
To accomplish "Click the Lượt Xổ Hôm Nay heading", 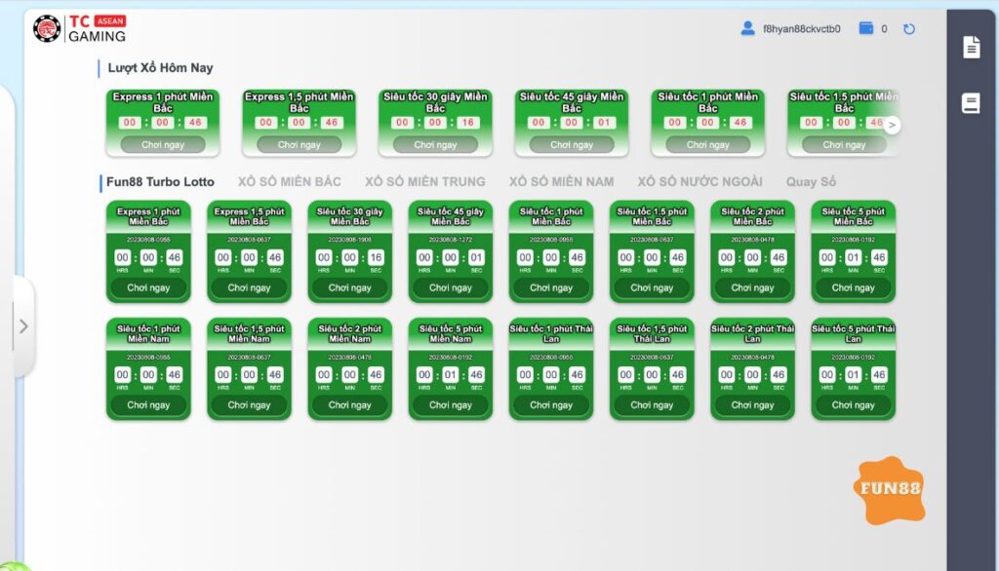I will [x=160, y=67].
